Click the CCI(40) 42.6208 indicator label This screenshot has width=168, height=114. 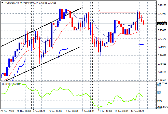pos(11,84)
